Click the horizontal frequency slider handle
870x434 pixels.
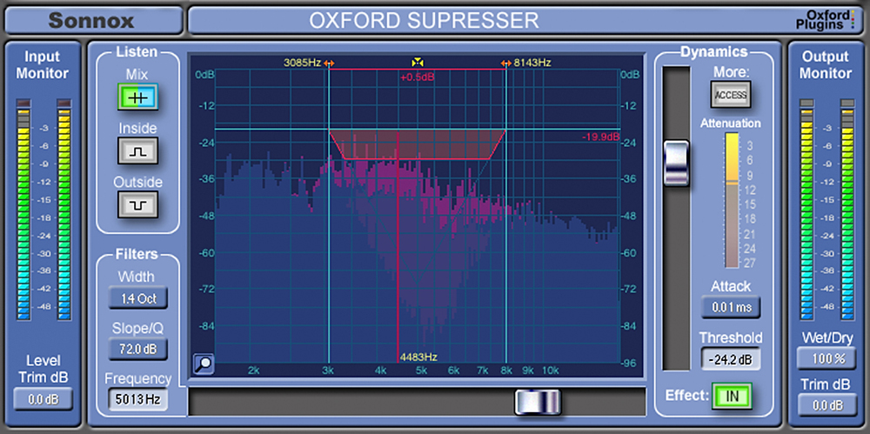[538, 403]
